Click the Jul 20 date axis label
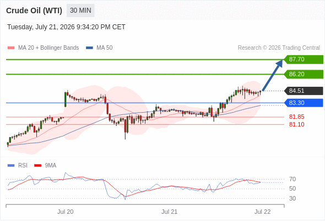The width and height of the screenshot is (325, 221). (x=66, y=212)
